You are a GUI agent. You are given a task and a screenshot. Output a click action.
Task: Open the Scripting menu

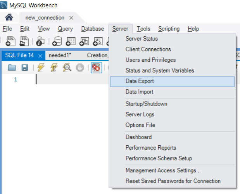169,29
